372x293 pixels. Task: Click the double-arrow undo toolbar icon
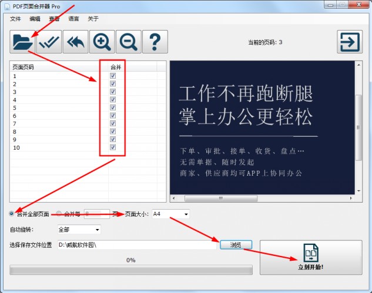(x=75, y=42)
